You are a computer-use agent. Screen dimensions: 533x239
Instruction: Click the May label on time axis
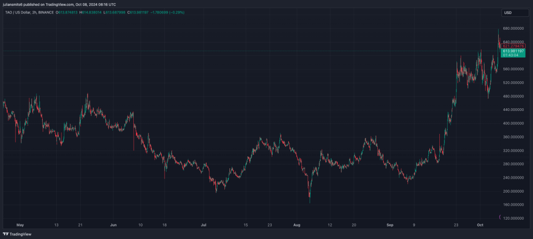19,225
